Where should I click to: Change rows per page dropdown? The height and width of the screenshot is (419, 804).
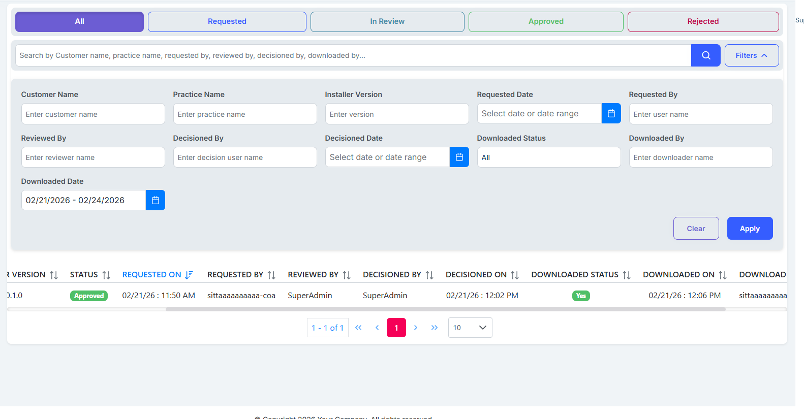[x=470, y=328]
